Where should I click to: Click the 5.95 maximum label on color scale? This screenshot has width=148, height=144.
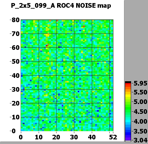tap(140, 83)
